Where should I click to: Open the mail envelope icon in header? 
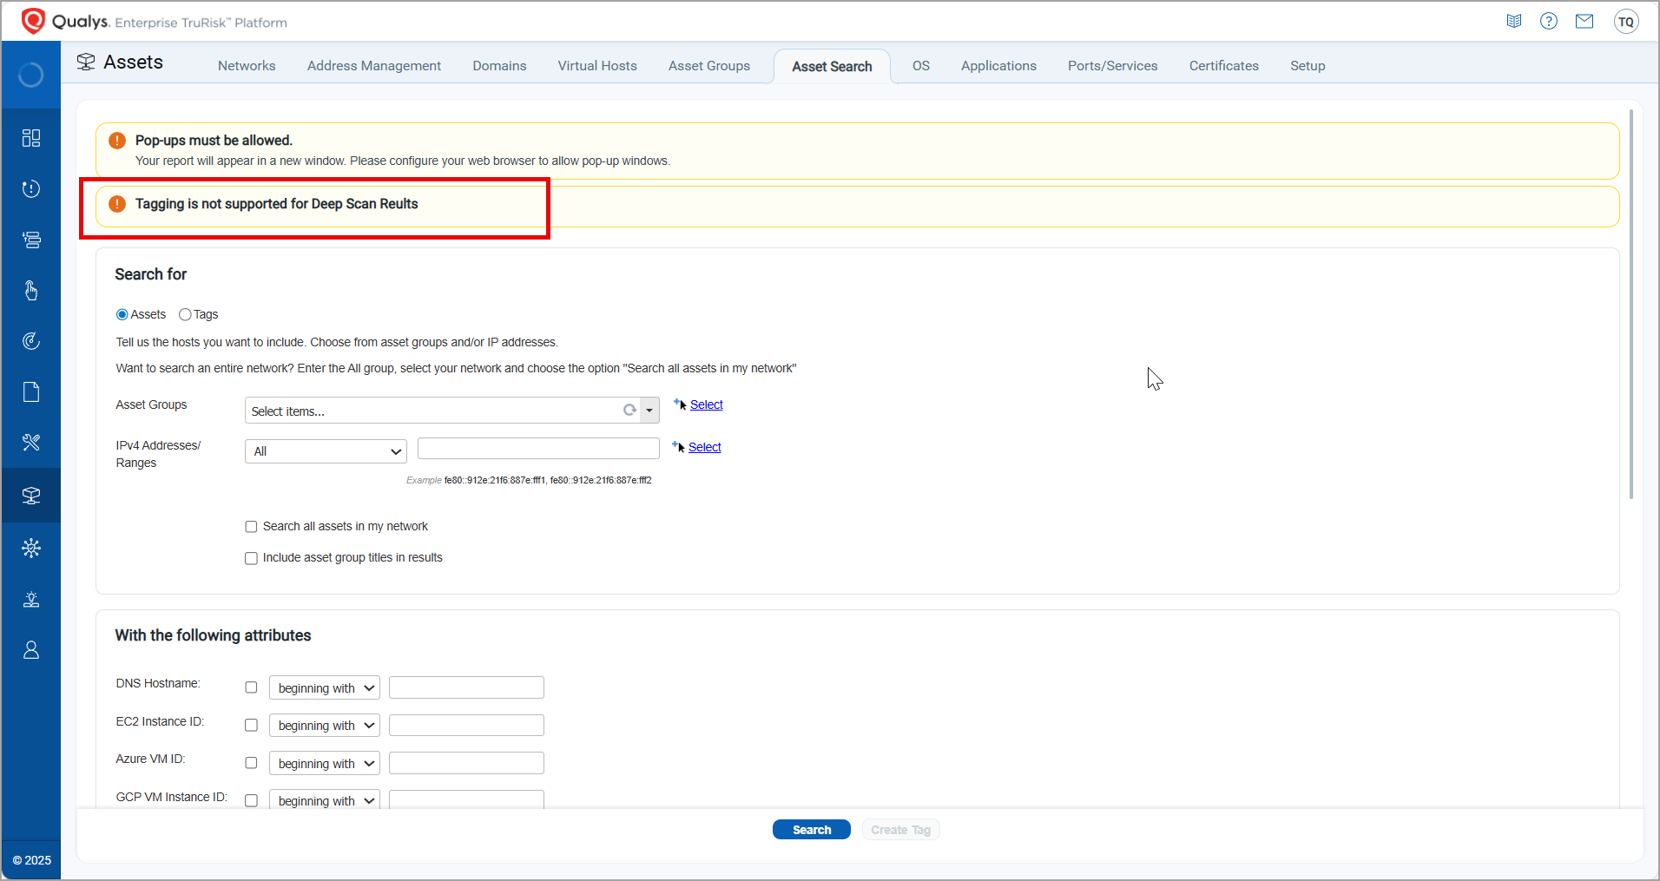tap(1584, 22)
